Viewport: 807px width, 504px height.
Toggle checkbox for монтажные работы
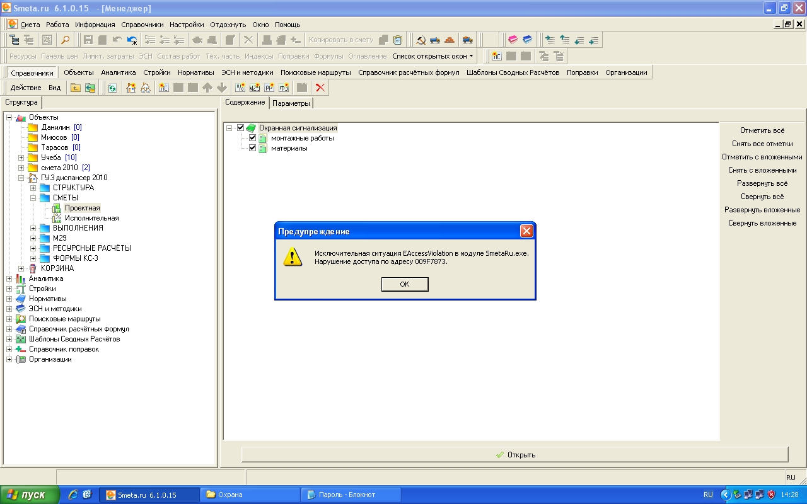click(252, 138)
